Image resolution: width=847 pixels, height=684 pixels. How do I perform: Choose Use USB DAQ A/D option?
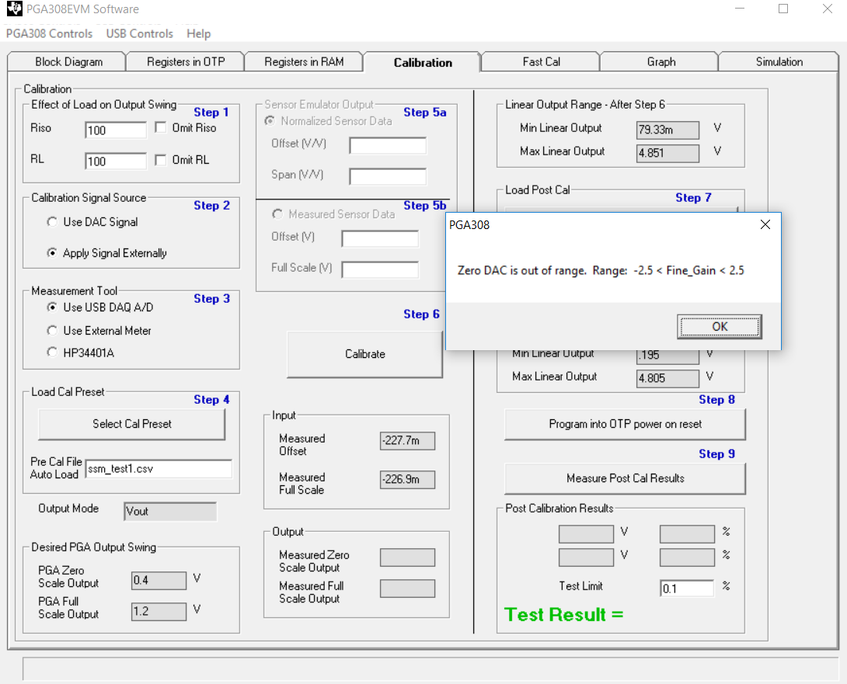pos(52,307)
